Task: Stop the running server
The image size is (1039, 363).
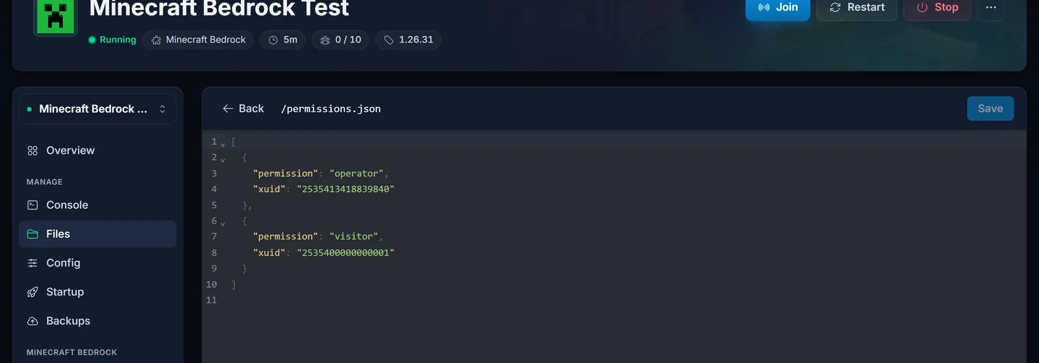Action: coord(937,8)
